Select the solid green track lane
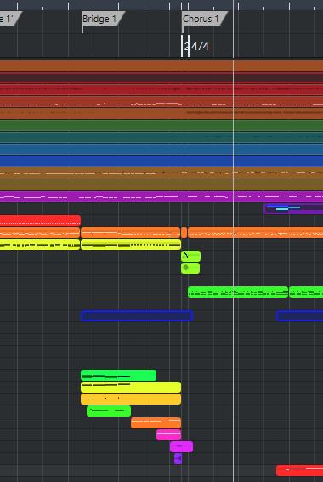Image resolution: width=323 pixels, height=482 pixels. click(x=161, y=125)
